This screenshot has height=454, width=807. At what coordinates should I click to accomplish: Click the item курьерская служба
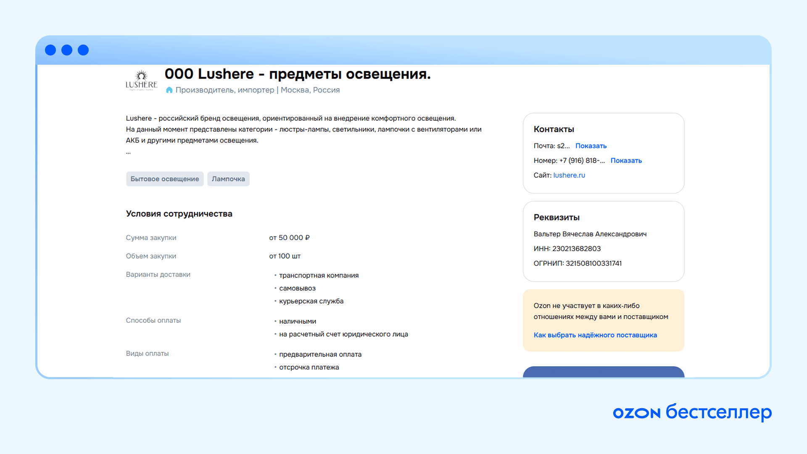[x=311, y=301]
